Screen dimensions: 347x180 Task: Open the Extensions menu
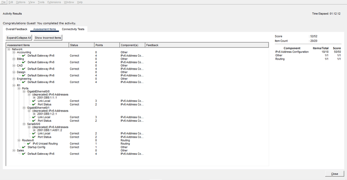click(x=54, y=2)
